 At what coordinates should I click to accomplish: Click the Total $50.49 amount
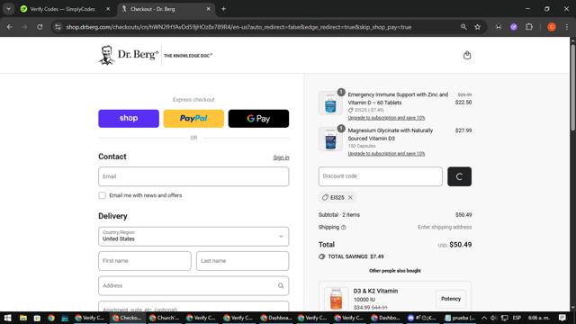[x=460, y=245]
